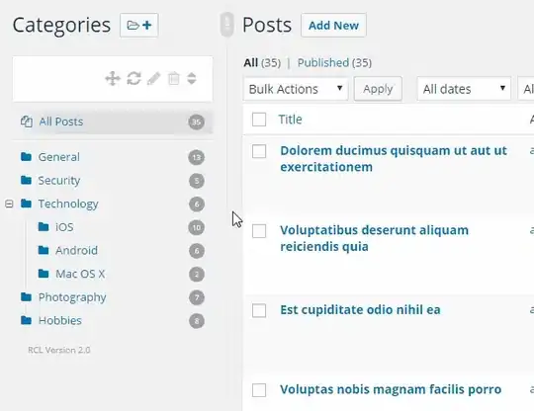534x411 pixels.
Task: Click the add new category folder icon
Action: point(139,25)
